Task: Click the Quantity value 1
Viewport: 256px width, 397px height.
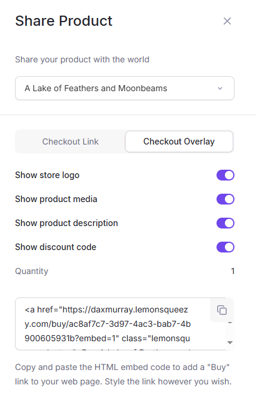Action: click(233, 271)
